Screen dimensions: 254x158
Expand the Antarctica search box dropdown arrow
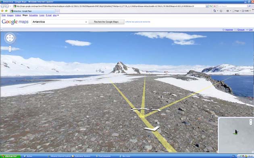[86, 22]
